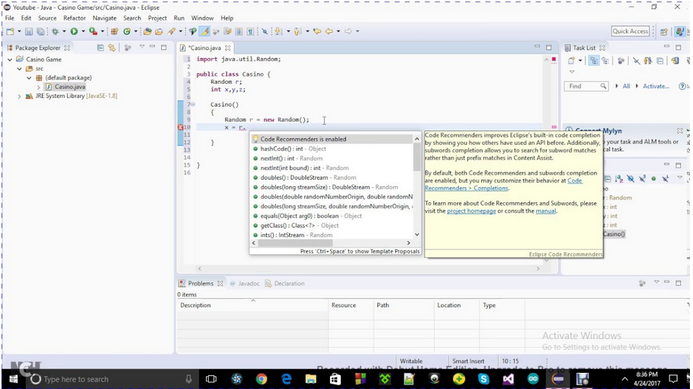Click the Debug bug icon in toolbar

click(56, 31)
